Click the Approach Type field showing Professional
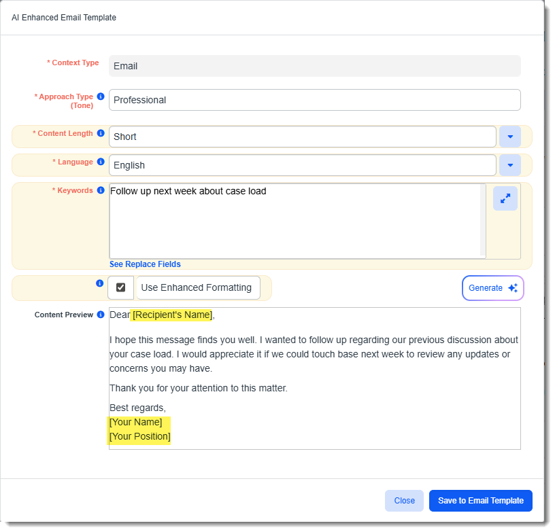555x532 pixels. (314, 100)
